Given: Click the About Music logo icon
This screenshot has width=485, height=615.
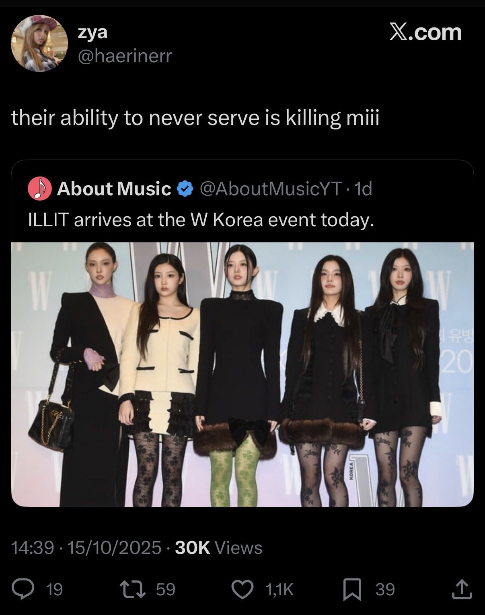Looking at the screenshot, I should point(39,189).
